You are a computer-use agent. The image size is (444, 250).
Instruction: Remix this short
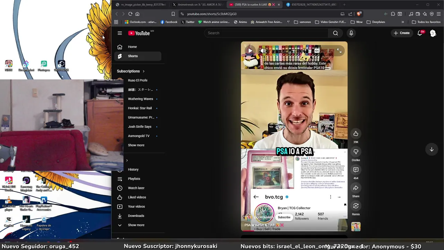[x=356, y=206]
